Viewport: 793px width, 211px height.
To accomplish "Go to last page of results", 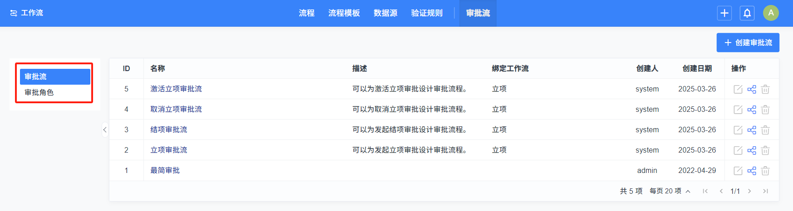I will click(x=765, y=191).
